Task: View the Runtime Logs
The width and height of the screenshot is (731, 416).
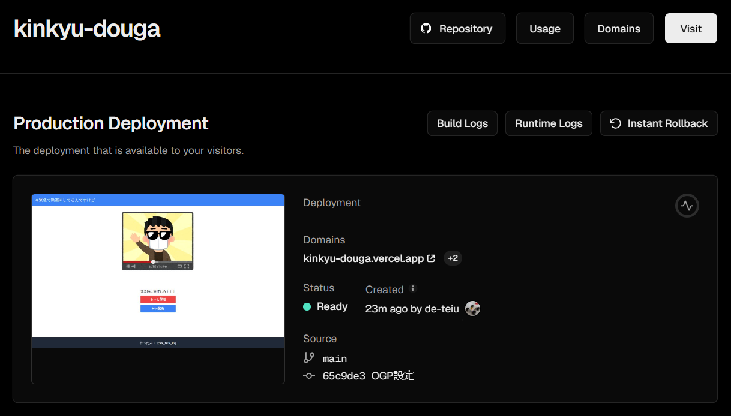Action: click(x=549, y=123)
